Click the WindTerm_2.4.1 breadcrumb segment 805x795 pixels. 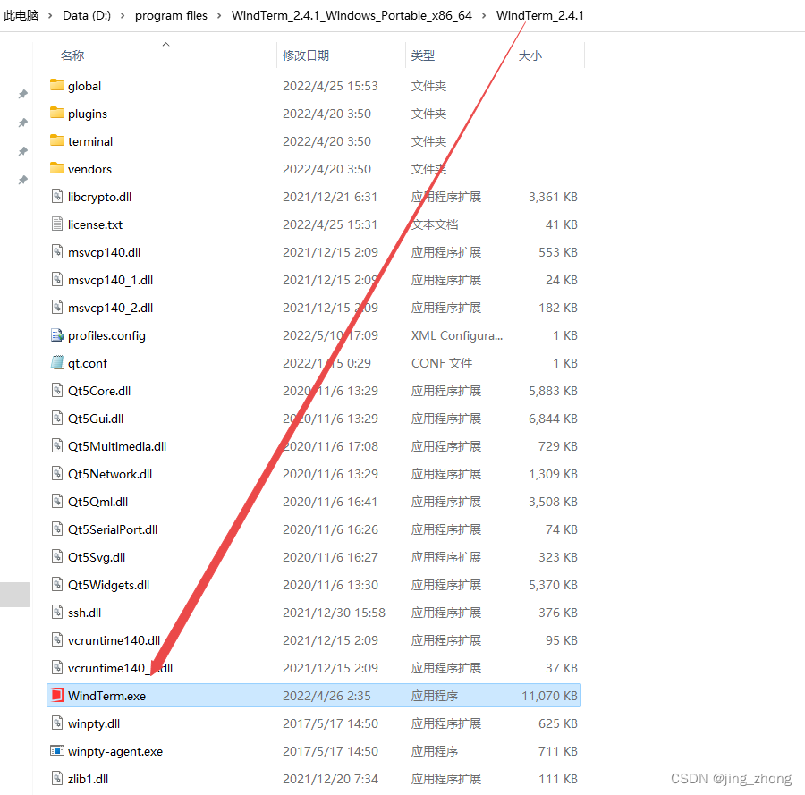(540, 15)
